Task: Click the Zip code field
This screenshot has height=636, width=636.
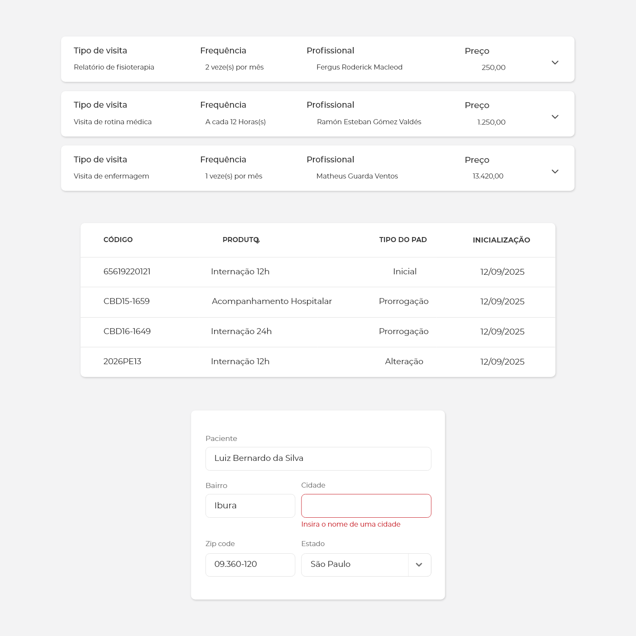Action: [x=250, y=565]
